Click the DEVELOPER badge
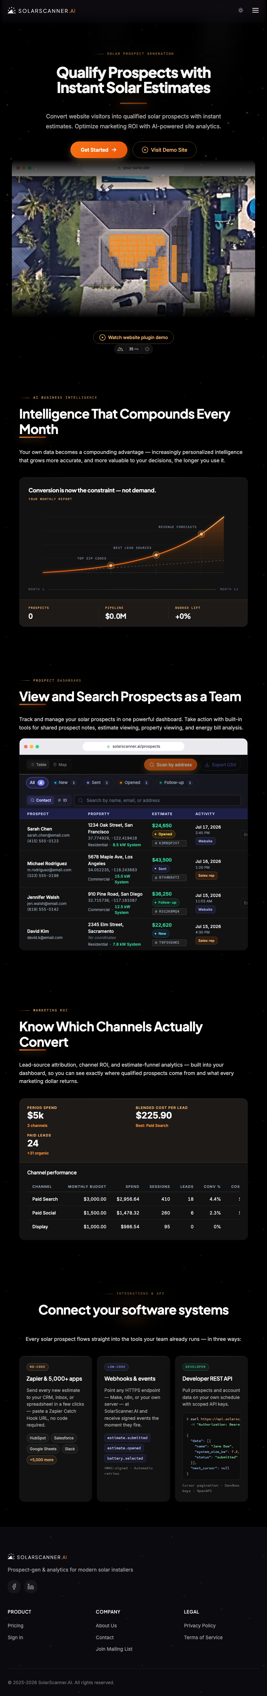The height and width of the screenshot is (1696, 267). [x=195, y=1366]
